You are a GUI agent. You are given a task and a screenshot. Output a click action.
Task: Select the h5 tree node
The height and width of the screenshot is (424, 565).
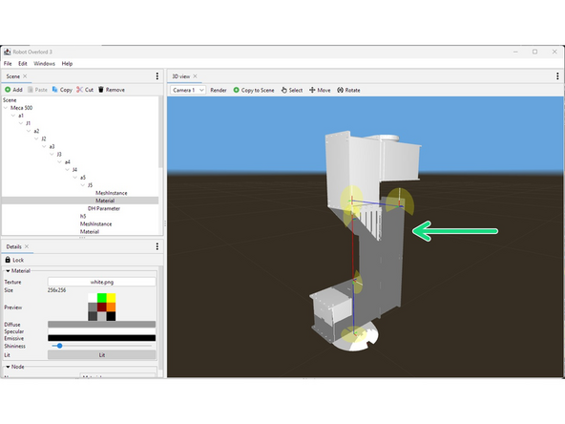pos(83,216)
